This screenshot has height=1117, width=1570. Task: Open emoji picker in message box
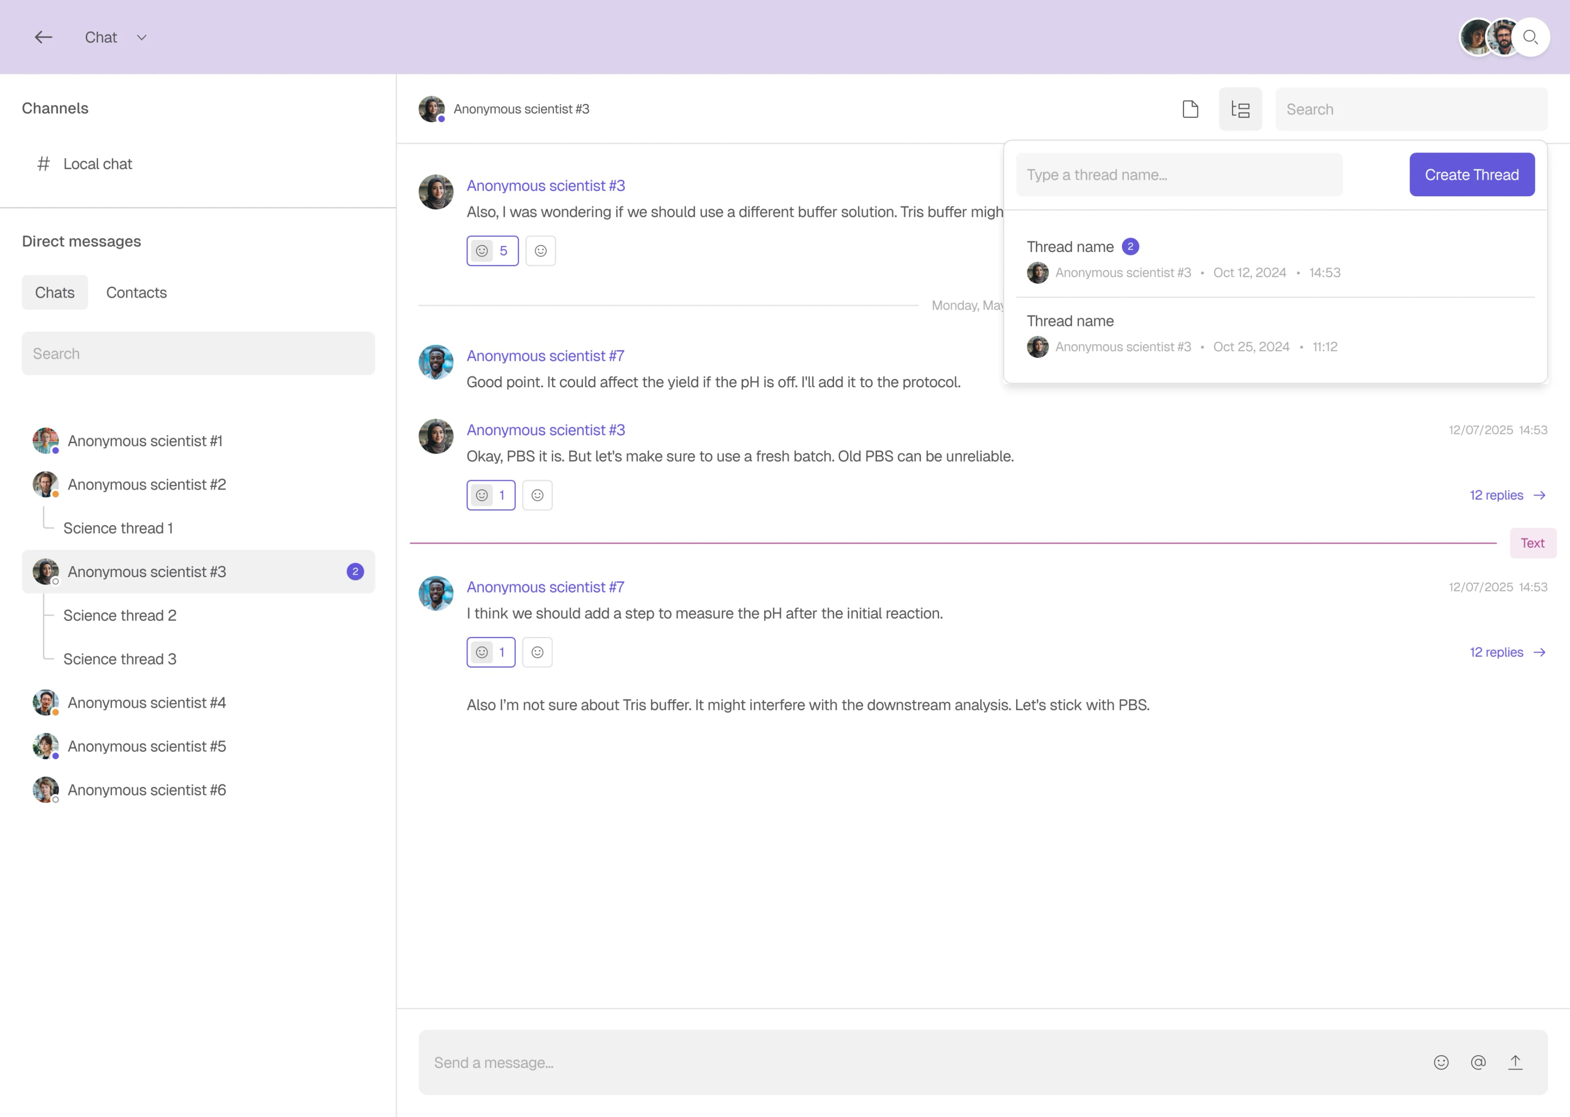1442,1063
